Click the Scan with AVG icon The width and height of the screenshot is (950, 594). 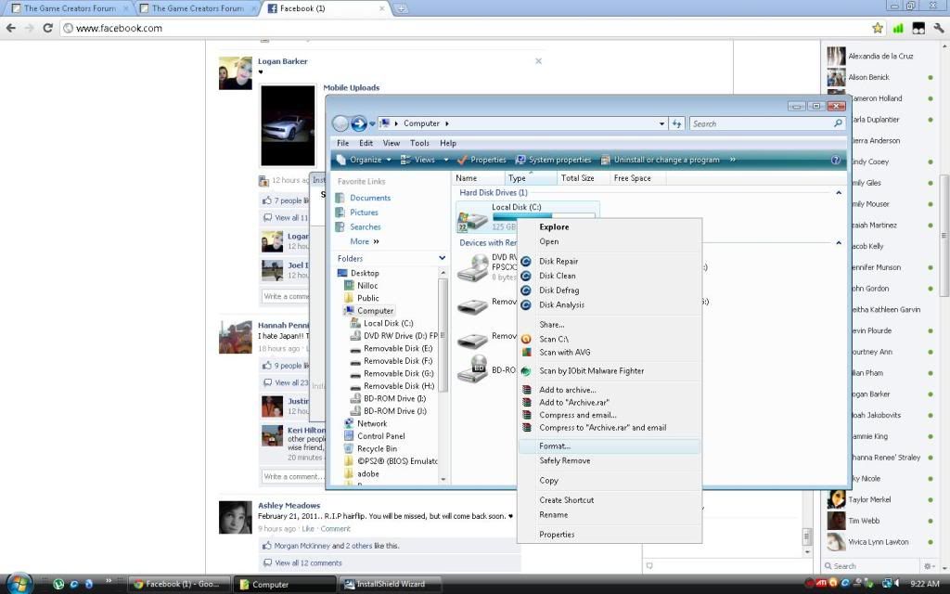(x=526, y=352)
